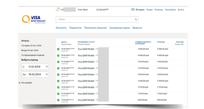This screenshot has height=109, width=204.
Task: Click the gear icon beside Настройки in sidebar
Action: coord(19,83)
